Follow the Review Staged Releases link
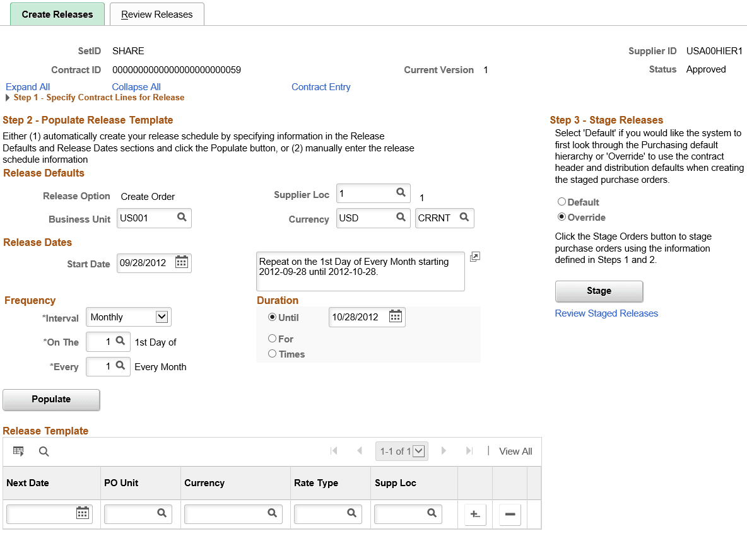747x536 pixels. (x=606, y=313)
